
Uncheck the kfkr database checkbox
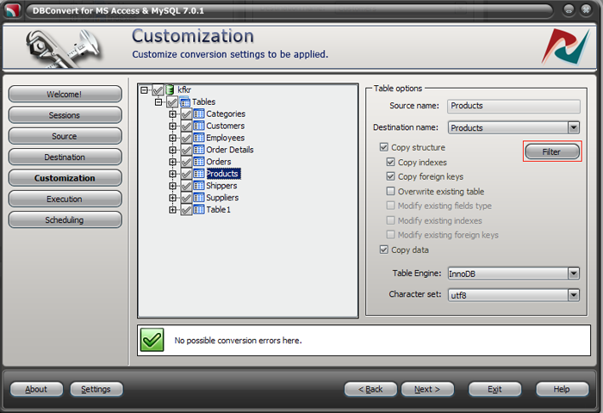158,90
